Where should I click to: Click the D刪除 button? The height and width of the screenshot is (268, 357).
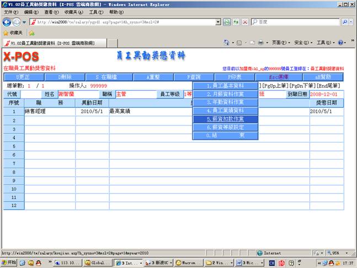(65, 77)
